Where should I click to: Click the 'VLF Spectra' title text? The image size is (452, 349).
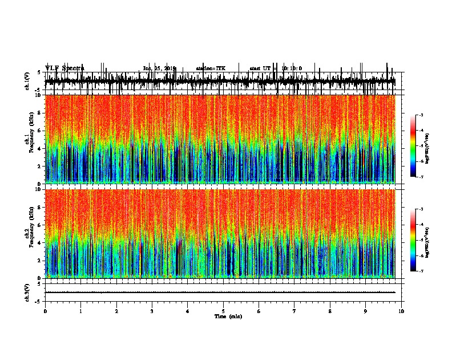click(64, 68)
